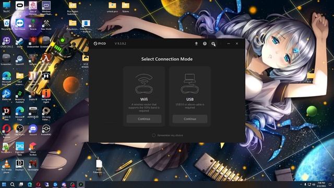The height and width of the screenshot is (188, 334).
Task: Select the Steam desktop icon
Action: 20,42
